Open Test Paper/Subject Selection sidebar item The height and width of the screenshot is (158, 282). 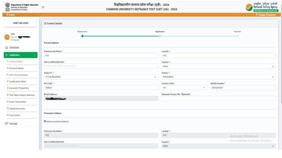pyautogui.click(x=22, y=95)
